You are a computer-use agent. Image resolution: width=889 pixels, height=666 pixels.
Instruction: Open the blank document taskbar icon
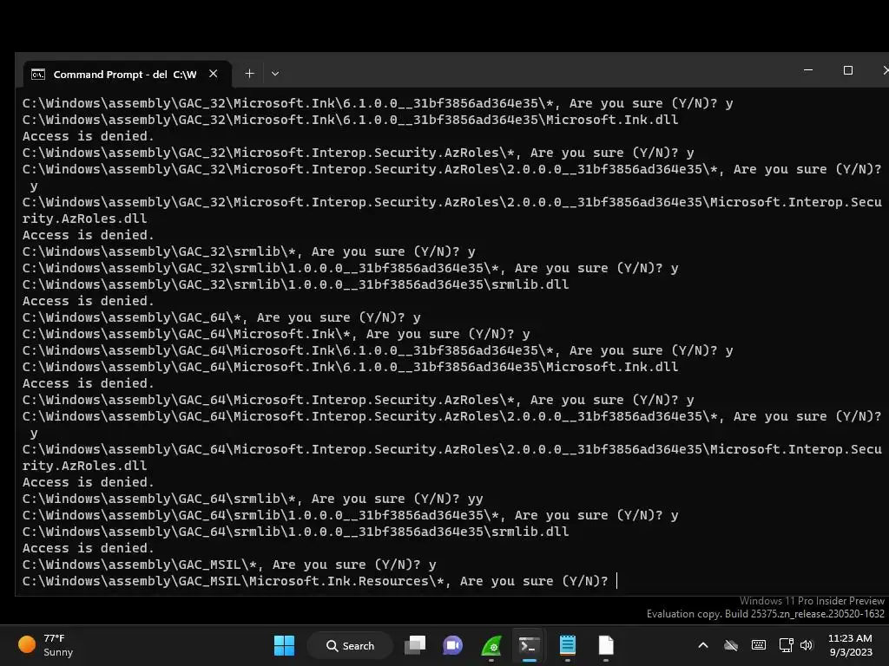pos(605,645)
